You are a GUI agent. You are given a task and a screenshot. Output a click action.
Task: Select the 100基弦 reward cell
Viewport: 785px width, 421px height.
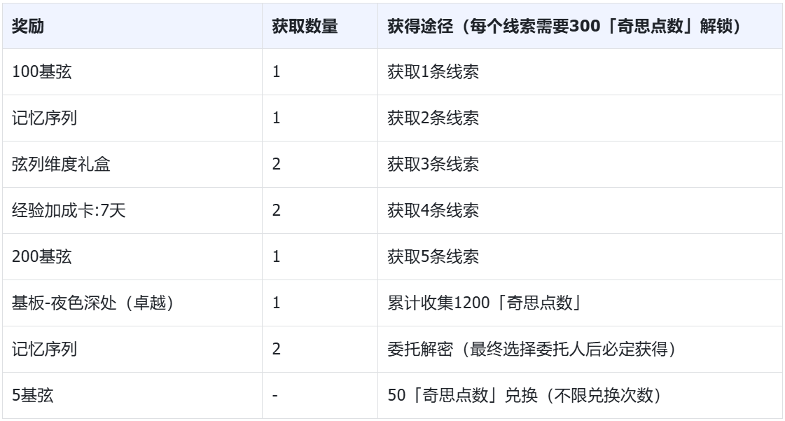(132, 72)
